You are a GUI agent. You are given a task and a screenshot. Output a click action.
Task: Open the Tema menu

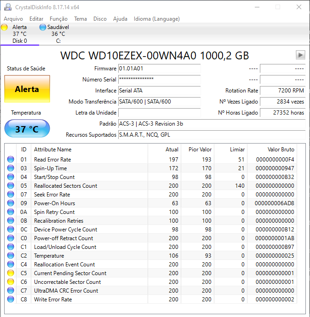(80, 19)
